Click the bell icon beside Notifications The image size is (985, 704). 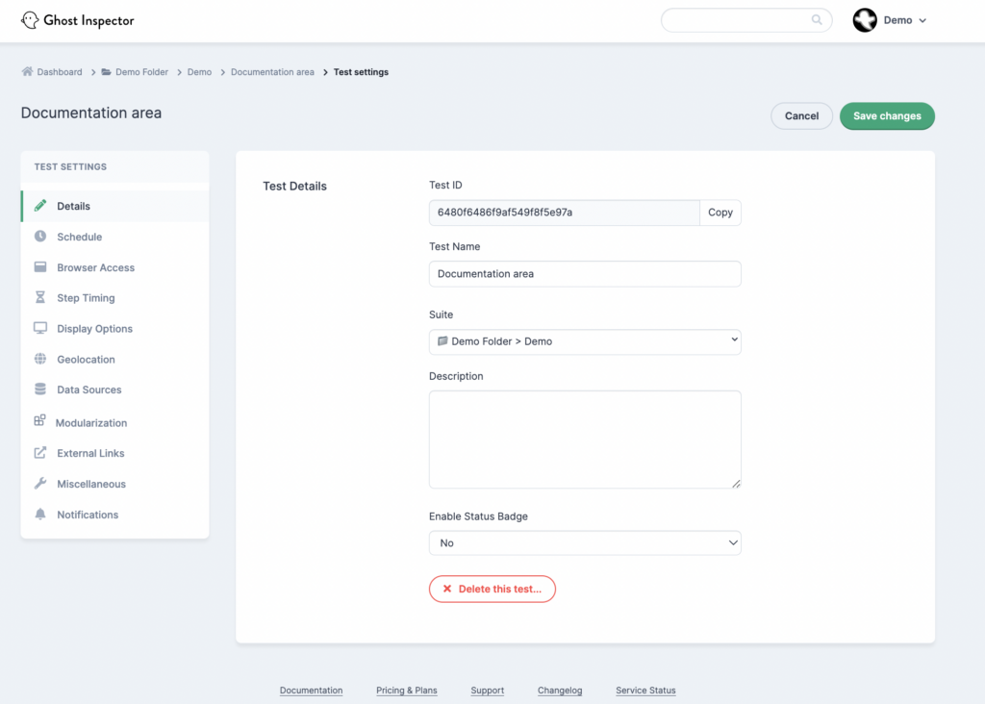(40, 514)
